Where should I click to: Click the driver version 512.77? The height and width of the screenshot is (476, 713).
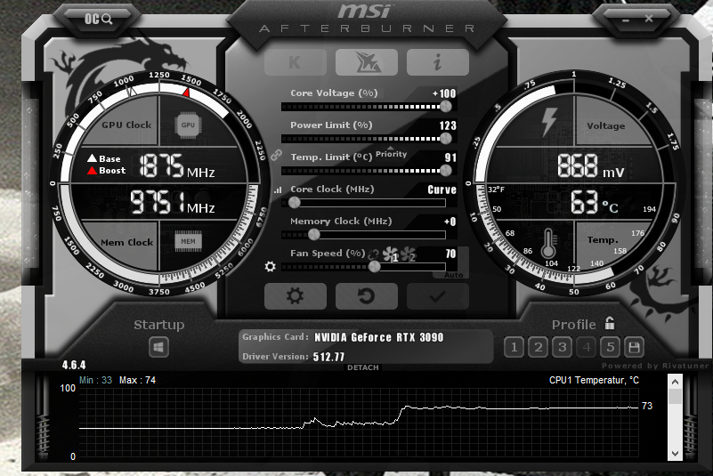tap(328, 357)
